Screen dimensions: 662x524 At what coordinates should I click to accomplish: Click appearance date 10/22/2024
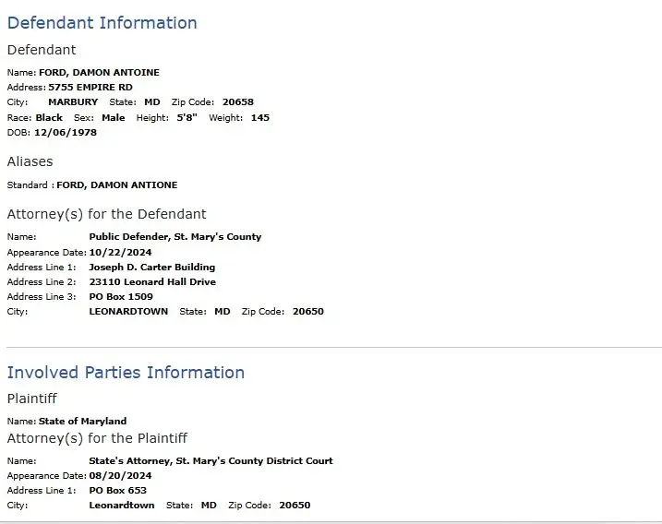click(x=120, y=252)
